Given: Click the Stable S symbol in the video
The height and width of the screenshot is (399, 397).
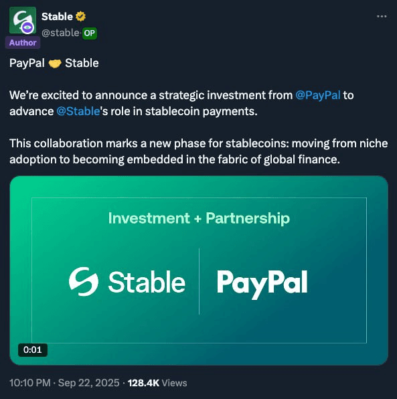Looking at the screenshot, I should [84, 282].
